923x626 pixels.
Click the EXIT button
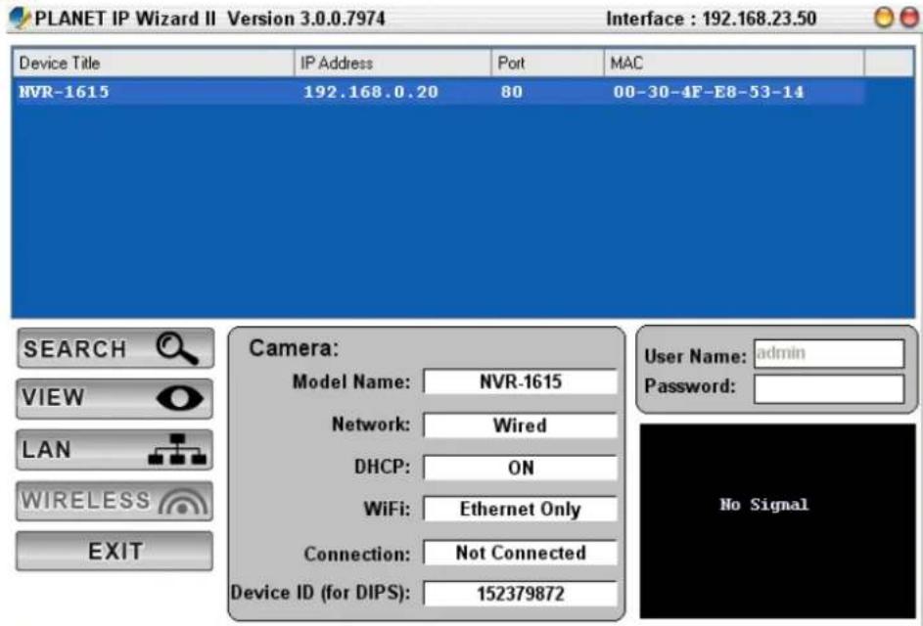(115, 552)
